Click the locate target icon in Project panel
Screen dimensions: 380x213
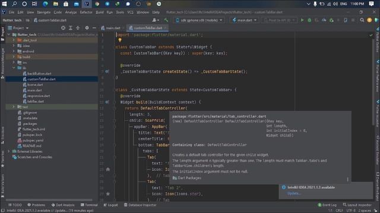point(64,28)
